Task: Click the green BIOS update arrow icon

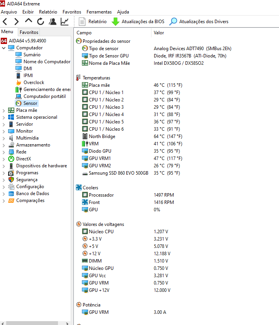Action: tap(115, 22)
